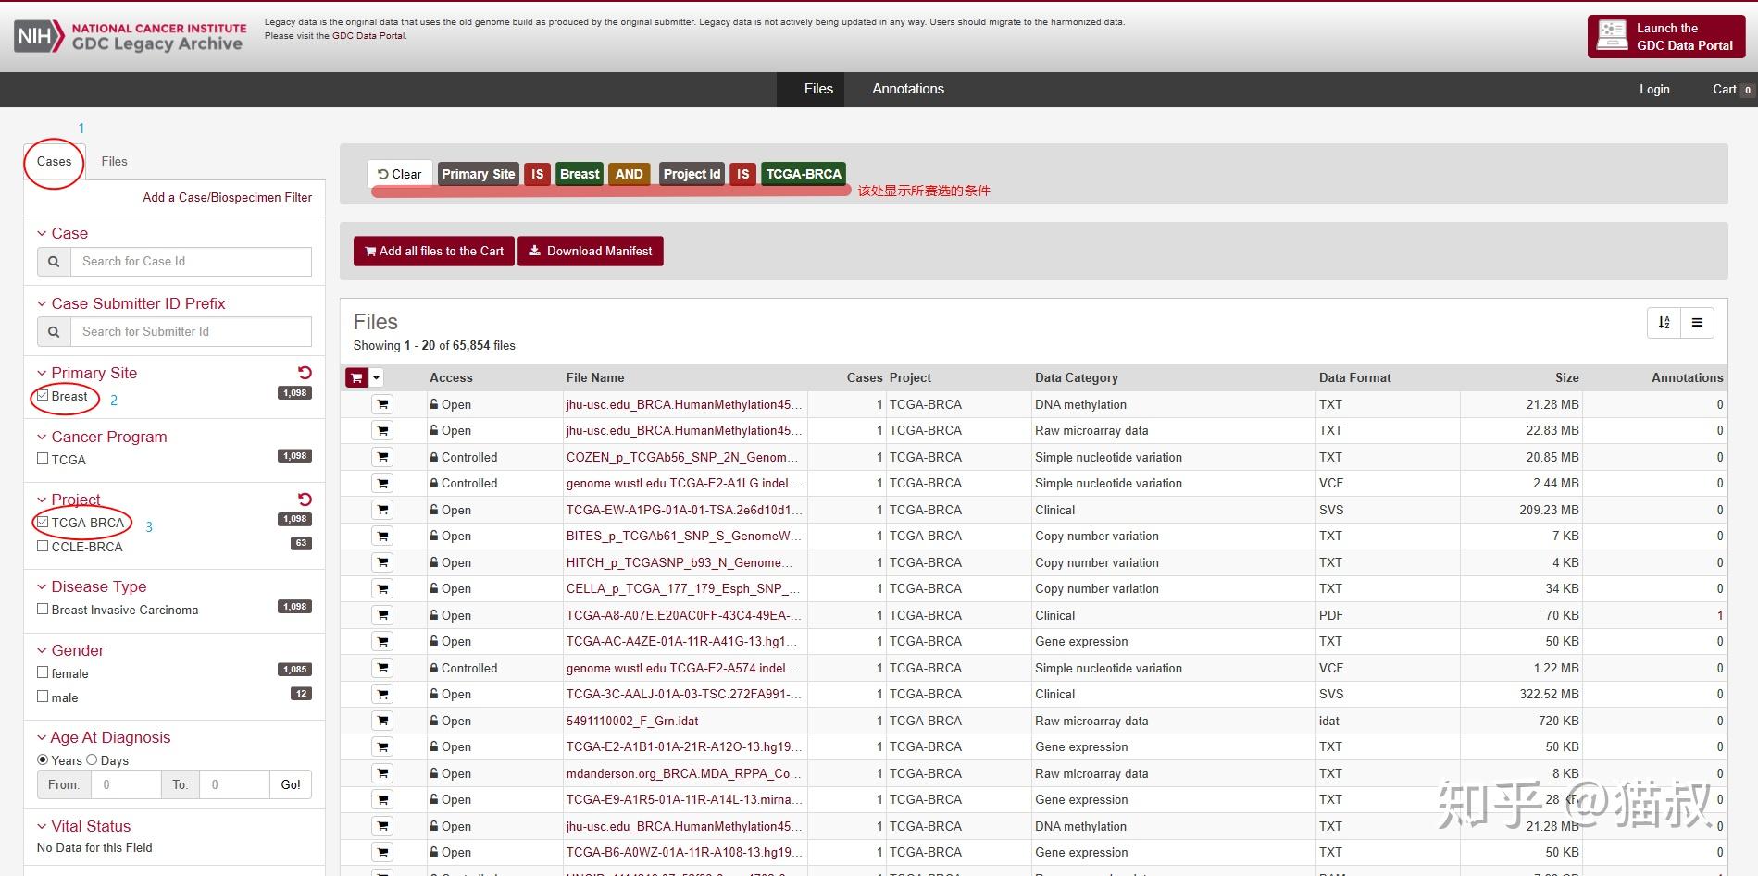
Task: Uncheck the Breast primary site checkbox
Action: (x=43, y=396)
